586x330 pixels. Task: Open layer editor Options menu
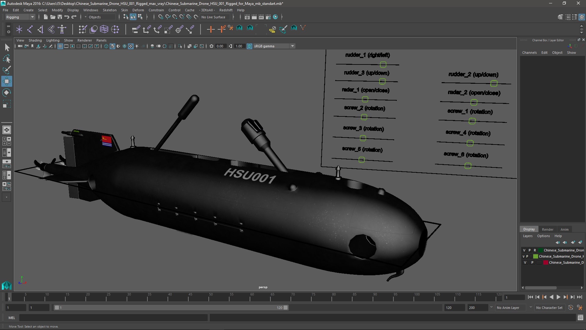click(543, 236)
